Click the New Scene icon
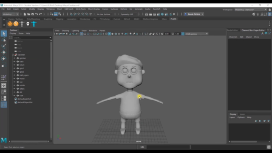 point(25,14)
